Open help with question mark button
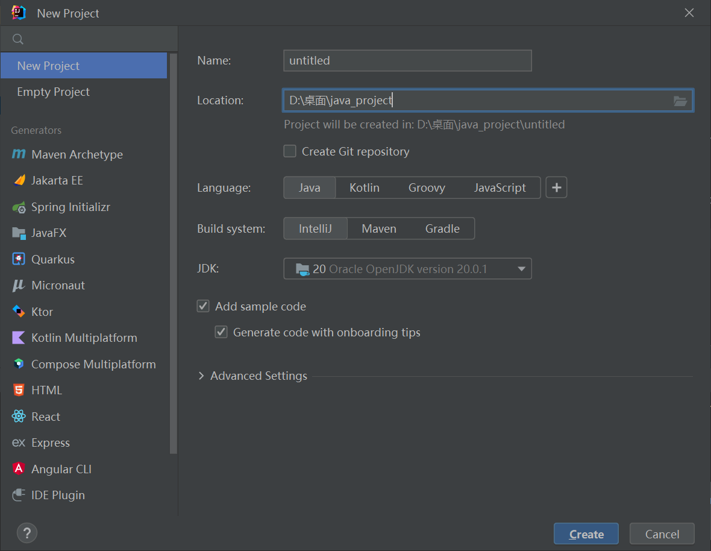This screenshot has height=551, width=711. [x=27, y=533]
